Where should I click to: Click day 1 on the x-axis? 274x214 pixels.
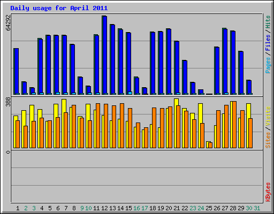(18, 208)
